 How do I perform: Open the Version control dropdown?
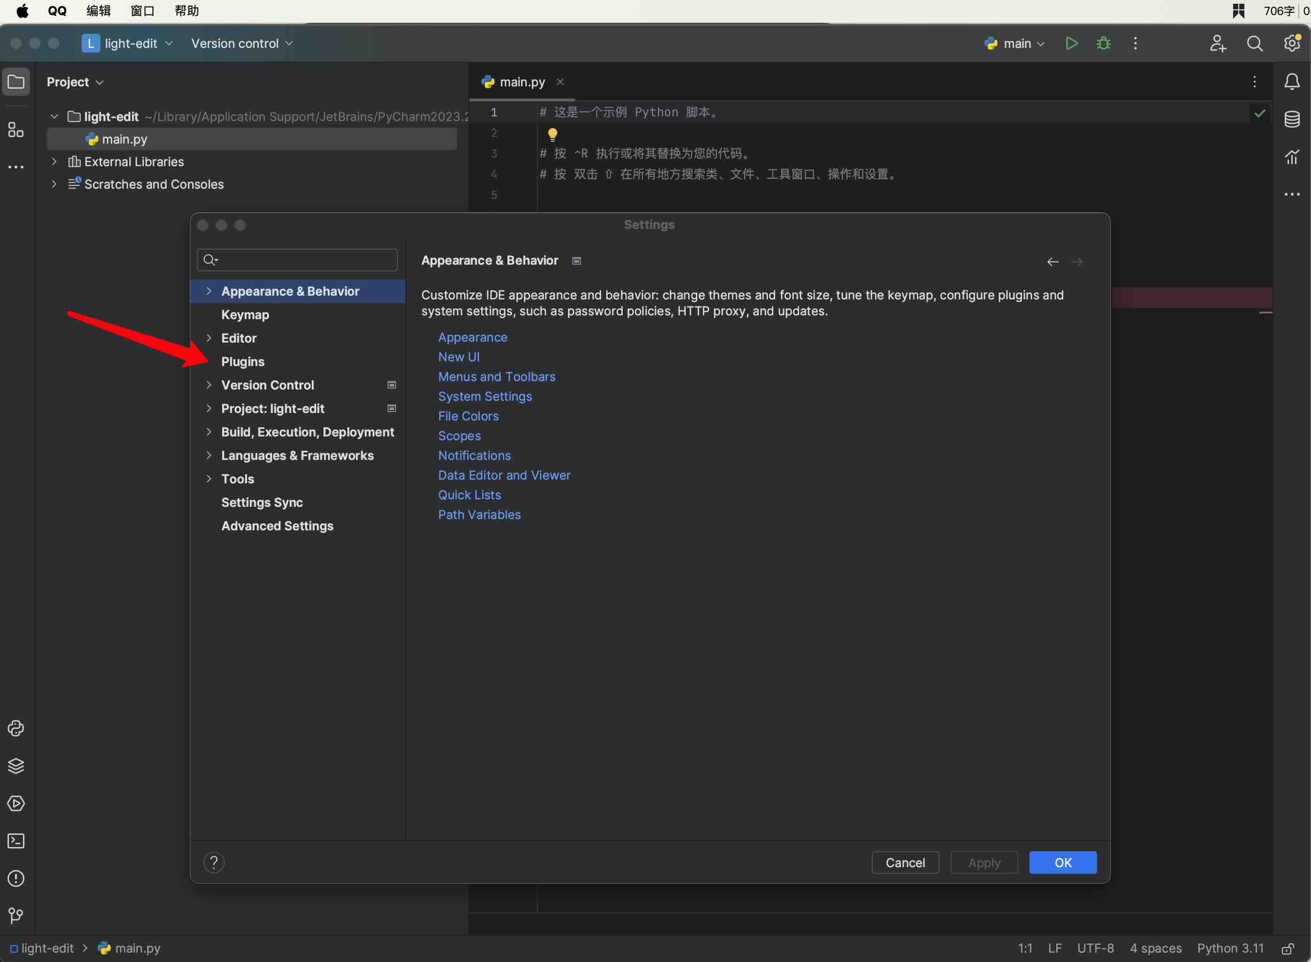[242, 43]
